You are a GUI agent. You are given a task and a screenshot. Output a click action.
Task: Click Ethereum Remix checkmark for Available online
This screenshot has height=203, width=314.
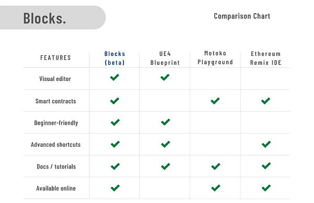click(x=266, y=188)
